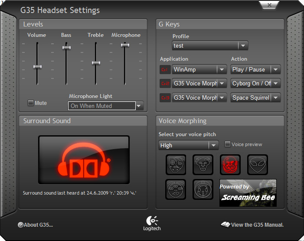
Task: Select the horned creature voice morph icon
Action: click(x=203, y=165)
